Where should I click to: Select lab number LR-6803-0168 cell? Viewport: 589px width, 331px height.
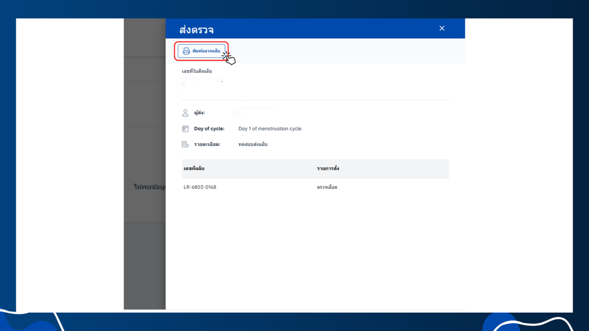[200, 187]
